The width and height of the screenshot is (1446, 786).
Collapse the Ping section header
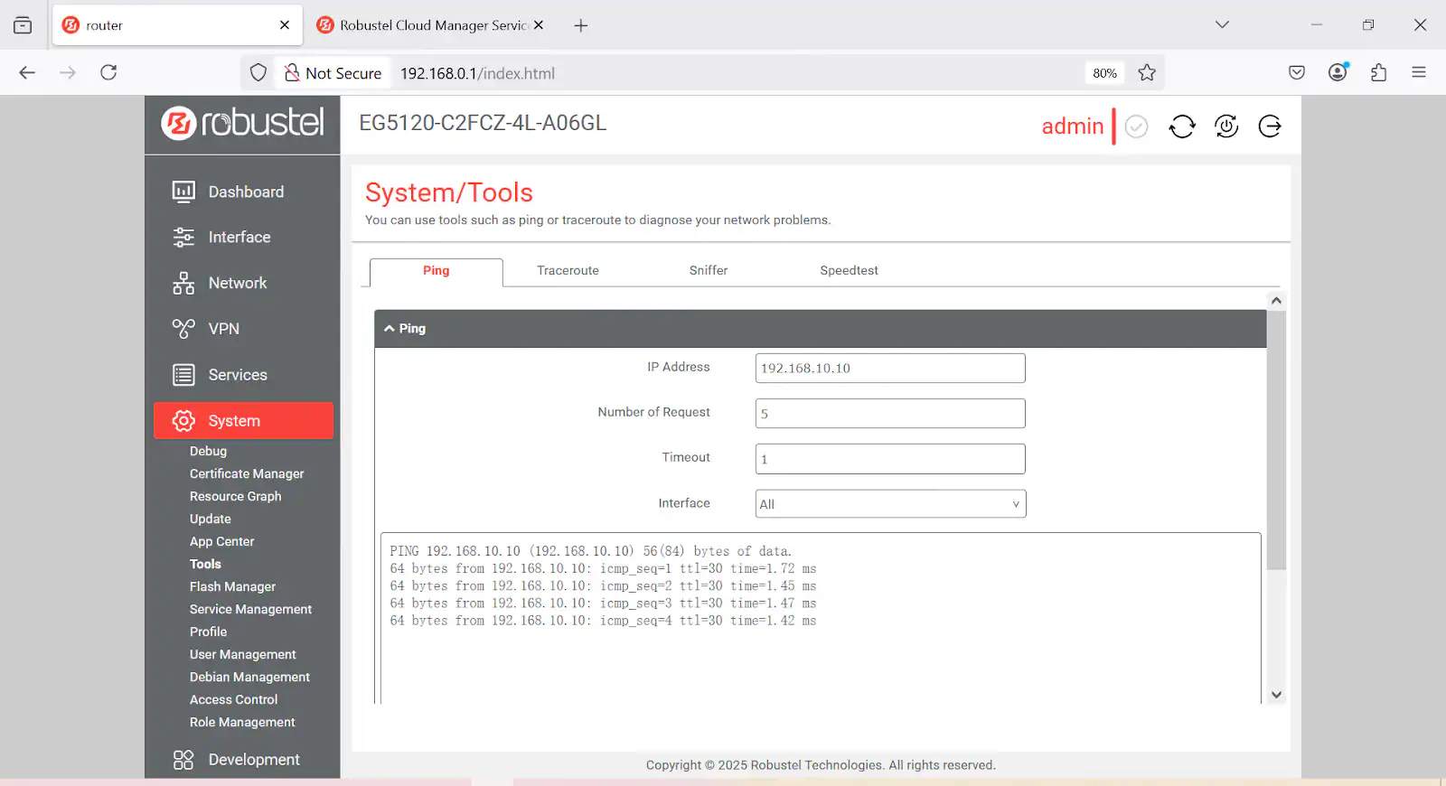821,329
